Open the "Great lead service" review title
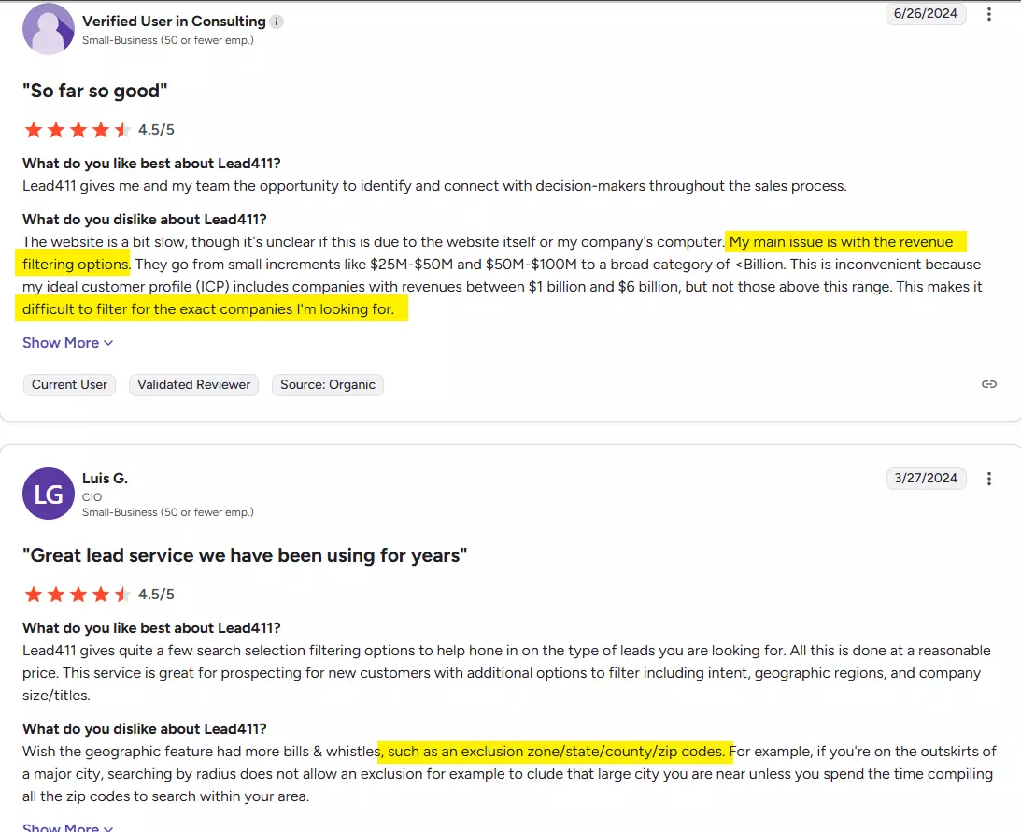1021x832 pixels. tap(245, 555)
